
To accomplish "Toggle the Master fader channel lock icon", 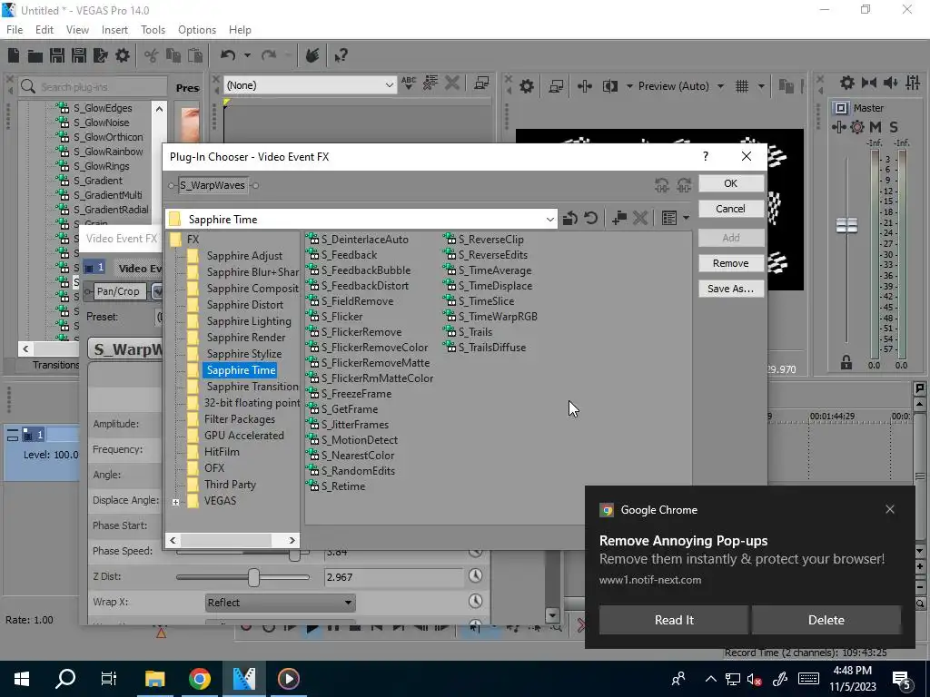I will coord(846,363).
